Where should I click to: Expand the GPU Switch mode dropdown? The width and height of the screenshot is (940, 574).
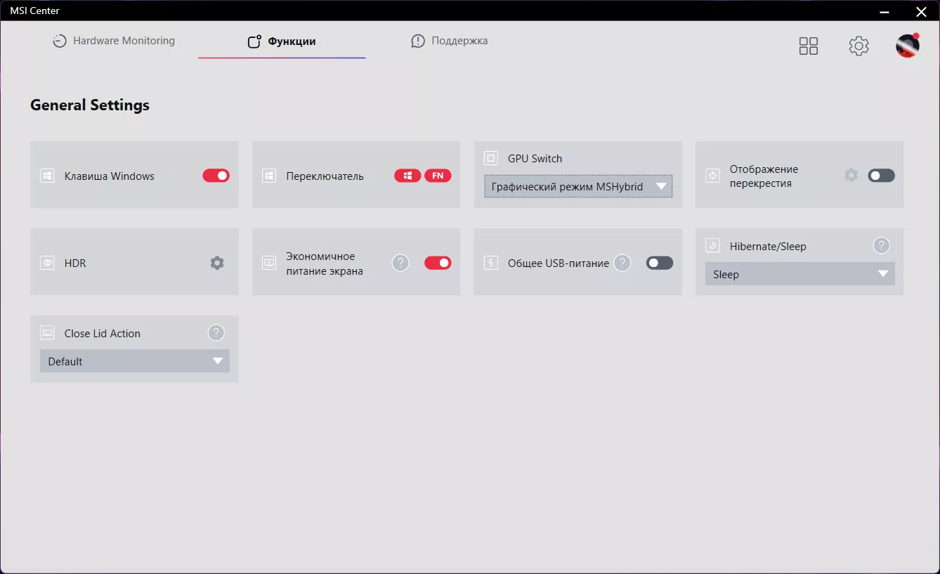578,186
